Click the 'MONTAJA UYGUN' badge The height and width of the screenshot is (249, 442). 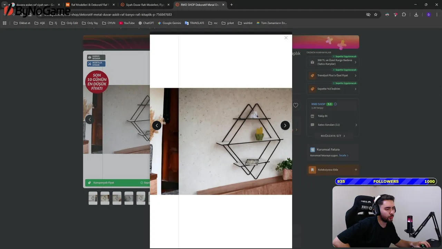coord(96,64)
